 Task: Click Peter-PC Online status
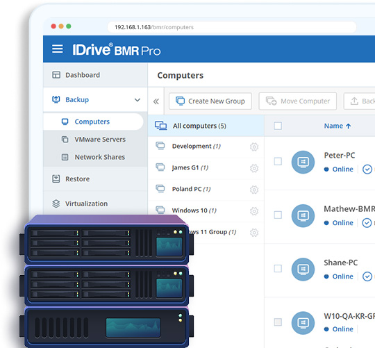(x=339, y=169)
